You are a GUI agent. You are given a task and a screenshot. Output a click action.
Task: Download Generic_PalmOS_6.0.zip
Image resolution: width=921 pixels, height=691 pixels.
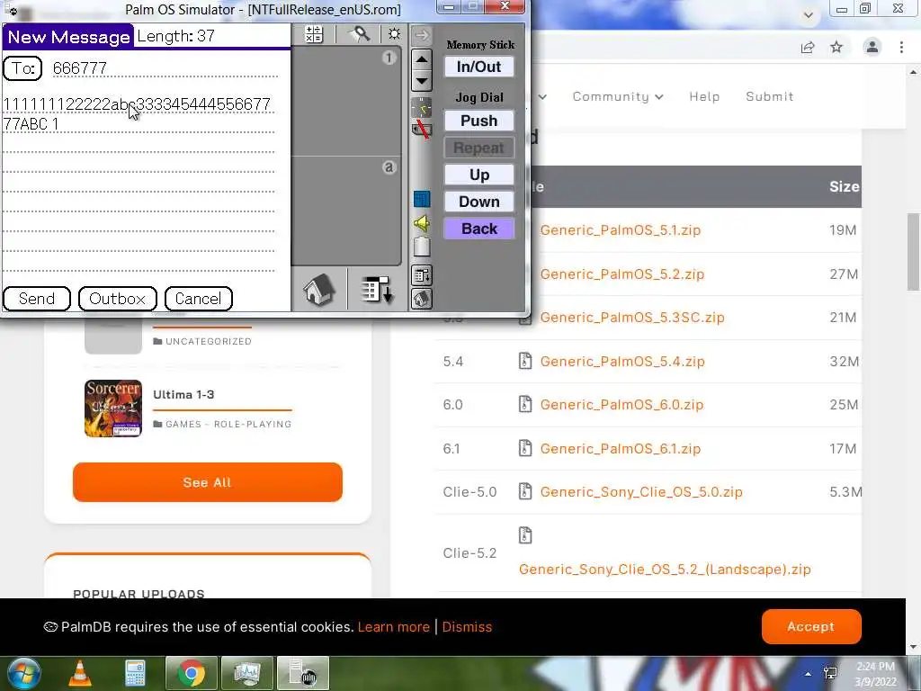(621, 405)
